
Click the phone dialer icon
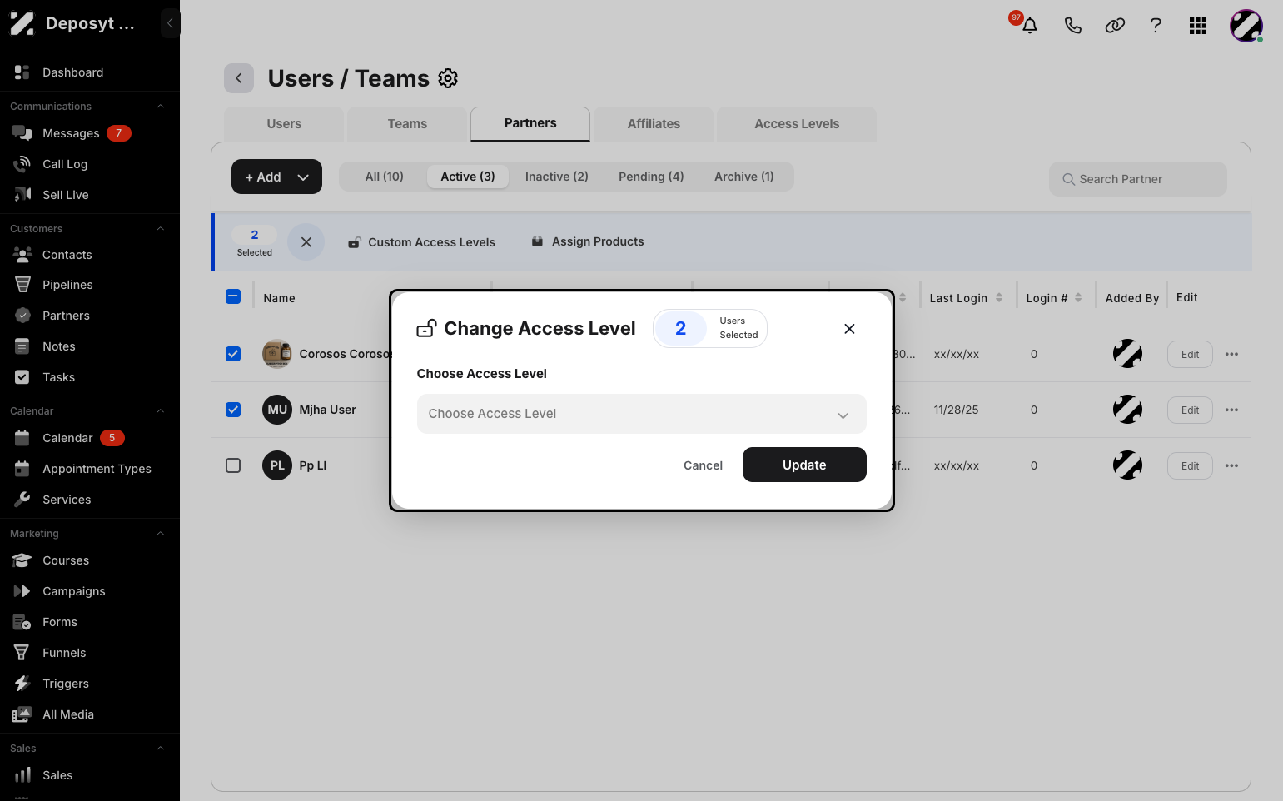[x=1072, y=25]
